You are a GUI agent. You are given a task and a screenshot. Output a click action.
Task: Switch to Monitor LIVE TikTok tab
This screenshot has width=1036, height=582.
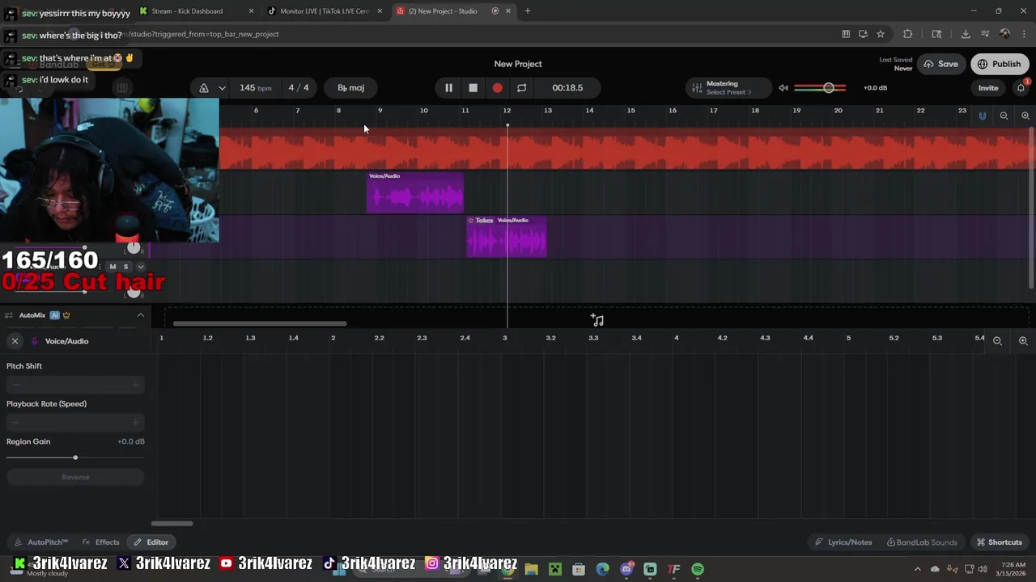tap(324, 11)
